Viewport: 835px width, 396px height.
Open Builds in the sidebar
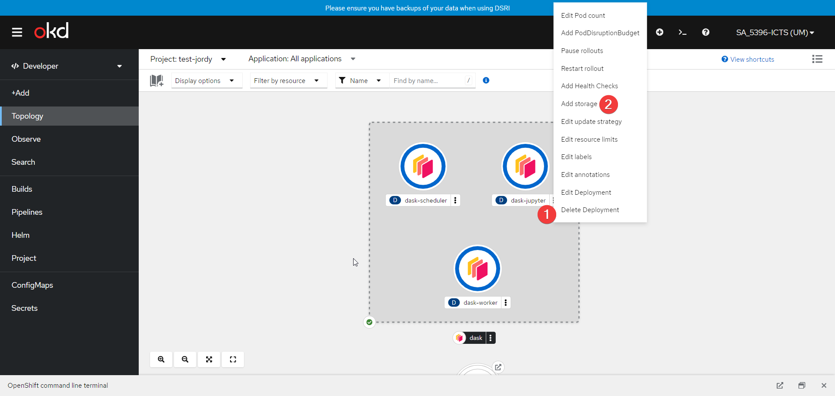[70, 189]
